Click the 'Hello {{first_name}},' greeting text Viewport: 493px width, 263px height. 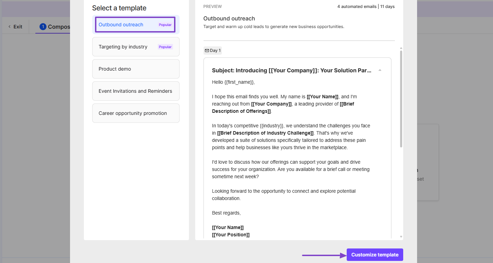[x=233, y=82]
